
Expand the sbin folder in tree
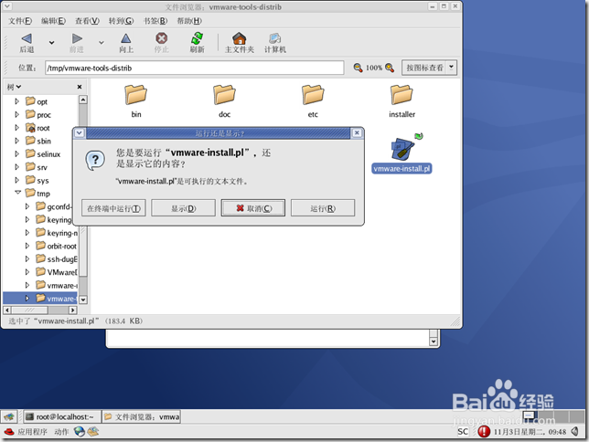[16, 141]
